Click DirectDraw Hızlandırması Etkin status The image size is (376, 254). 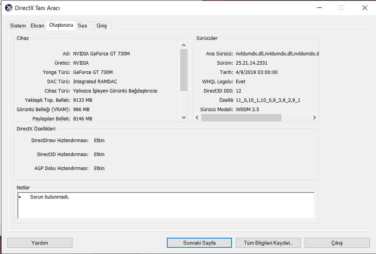tap(99, 141)
